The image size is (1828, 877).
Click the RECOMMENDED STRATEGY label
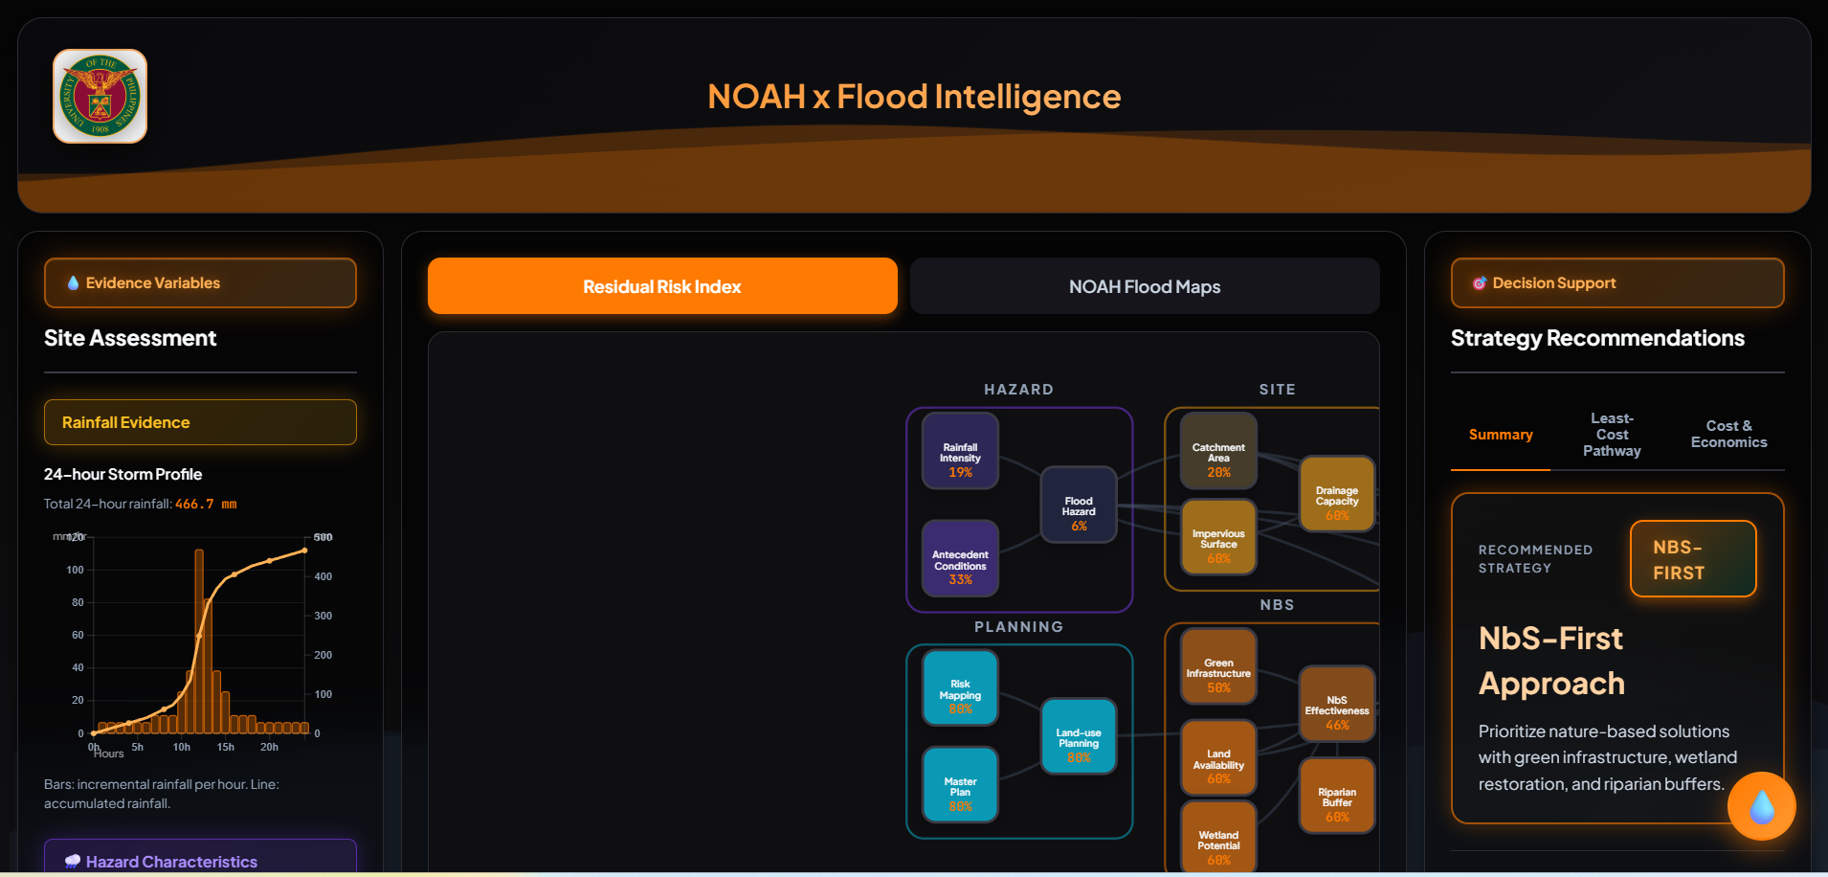pyautogui.click(x=1535, y=559)
